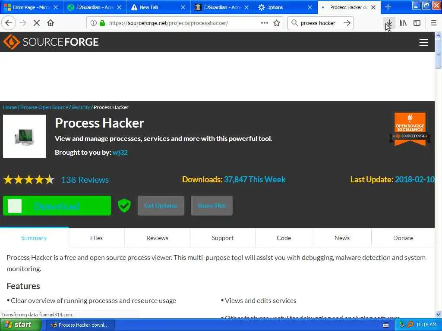The width and height of the screenshot is (442, 331).
Task: Click Browse Open Source breadcrumb
Action: [44, 107]
